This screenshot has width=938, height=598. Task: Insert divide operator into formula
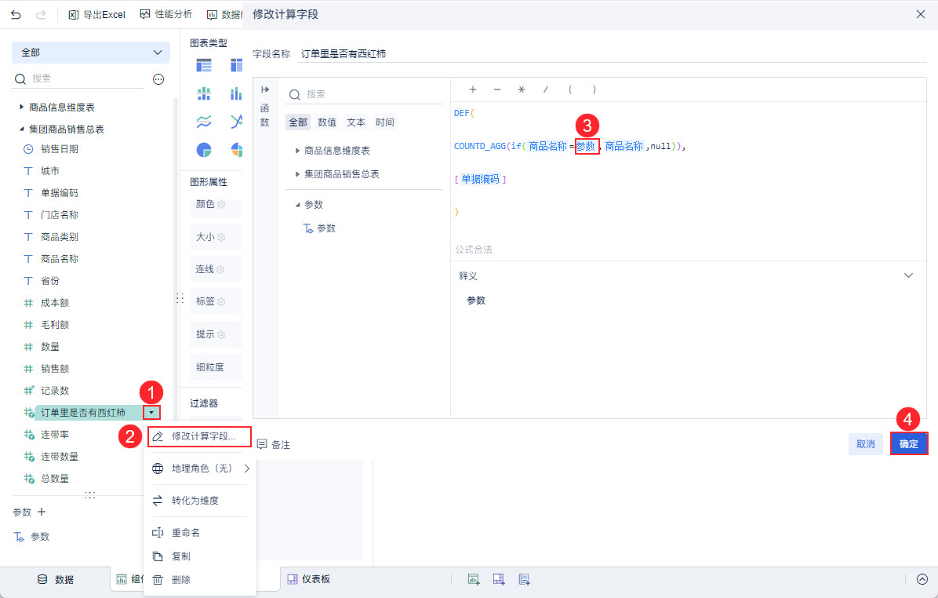546,89
